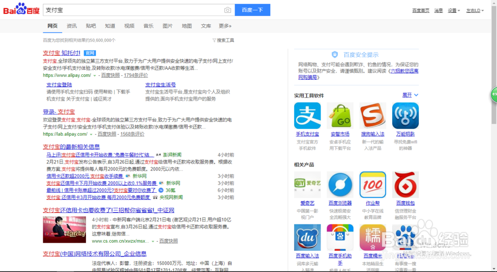Open 支付宝(中国)网络技术有限公司 企业信息 result
Screen dimensions: 497x272
(x=95, y=254)
